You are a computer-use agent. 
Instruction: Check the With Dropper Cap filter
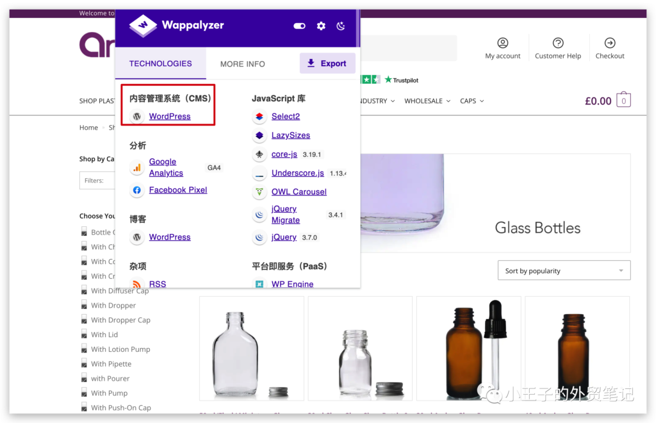[84, 320]
